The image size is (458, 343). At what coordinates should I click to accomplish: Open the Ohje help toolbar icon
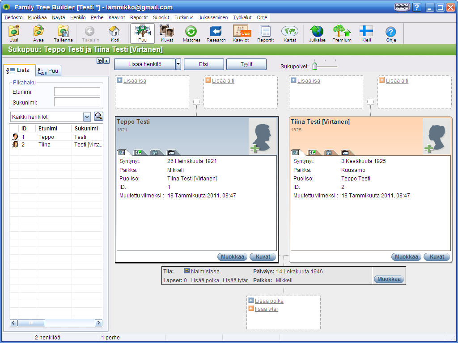click(x=391, y=33)
